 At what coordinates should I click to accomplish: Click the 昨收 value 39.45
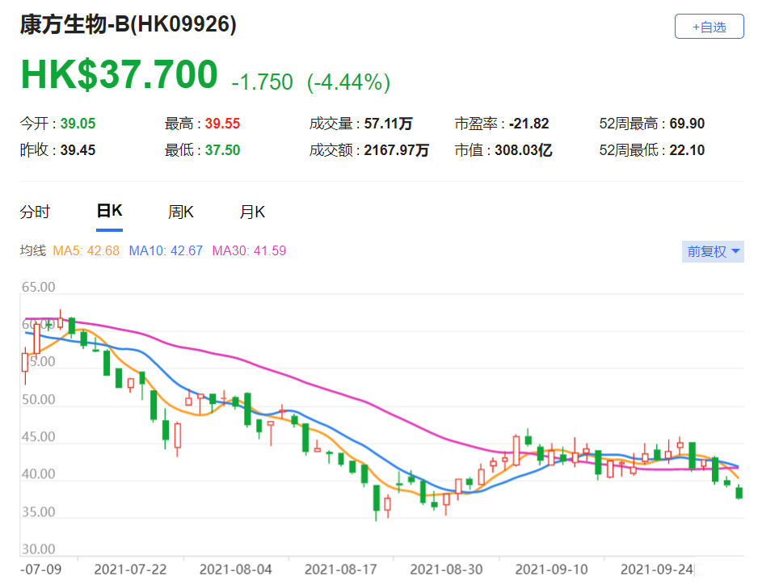coord(78,149)
